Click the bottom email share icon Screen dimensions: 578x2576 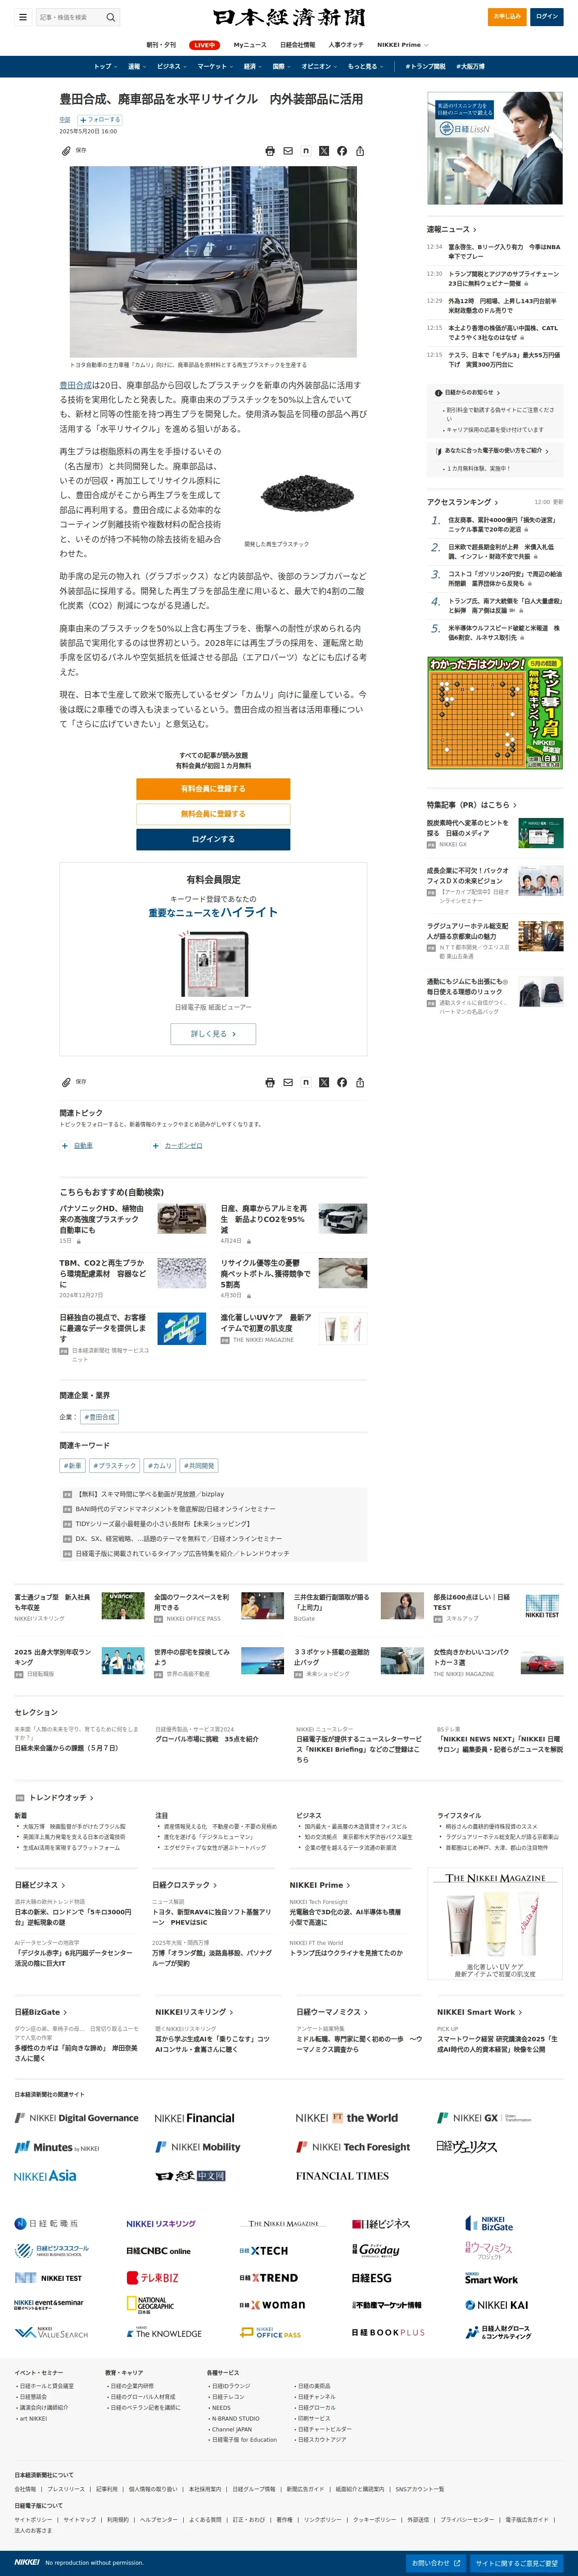(288, 1082)
